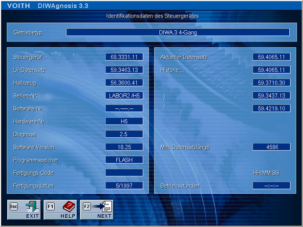Click the Min. Datensatzlänge label
The width and height of the screenshot is (303, 227).
pyautogui.click(x=185, y=147)
